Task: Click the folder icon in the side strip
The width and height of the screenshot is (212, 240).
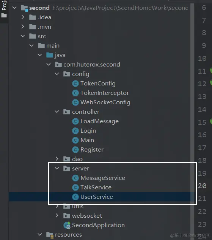Action: (4, 15)
